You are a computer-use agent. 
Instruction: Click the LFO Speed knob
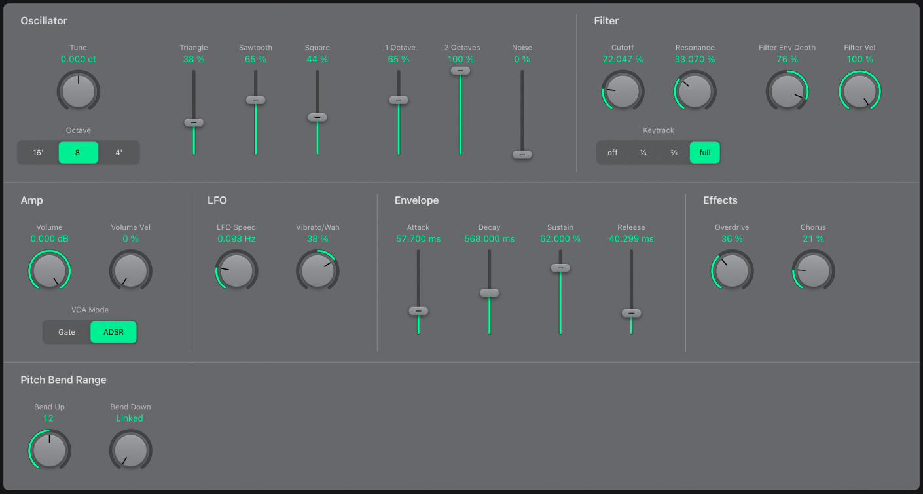click(236, 270)
